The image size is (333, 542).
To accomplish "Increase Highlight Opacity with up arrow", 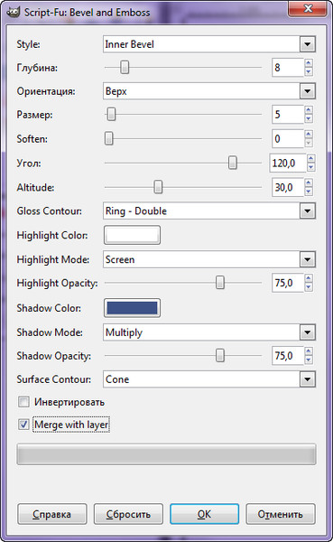I will 309,278.
